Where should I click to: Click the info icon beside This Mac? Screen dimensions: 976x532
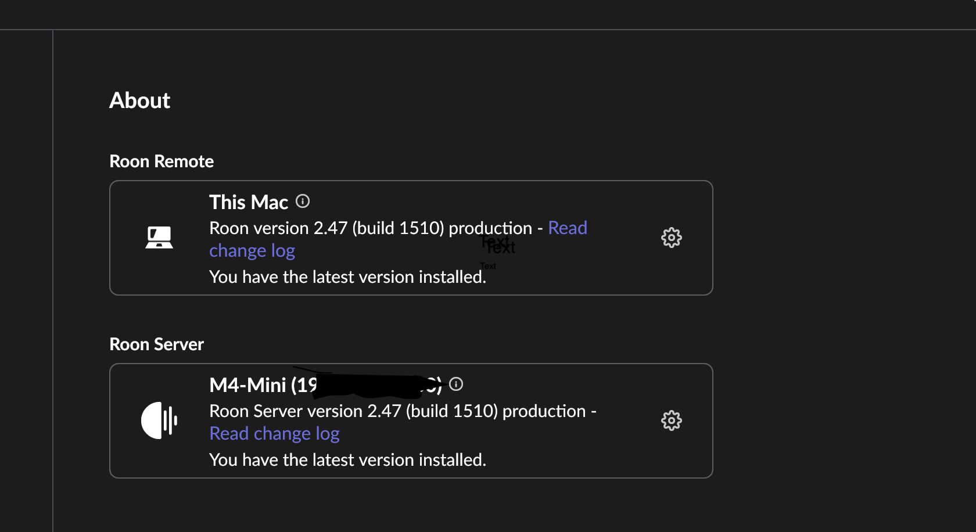[303, 201]
